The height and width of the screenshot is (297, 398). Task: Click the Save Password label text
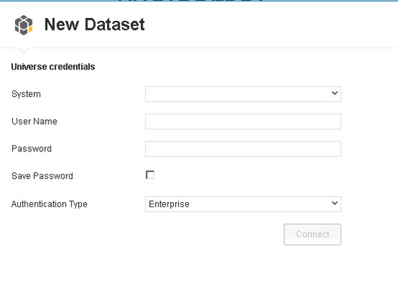[42, 176]
